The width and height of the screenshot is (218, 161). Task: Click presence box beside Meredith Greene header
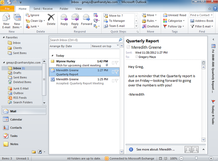pyautogui.click(x=128, y=47)
